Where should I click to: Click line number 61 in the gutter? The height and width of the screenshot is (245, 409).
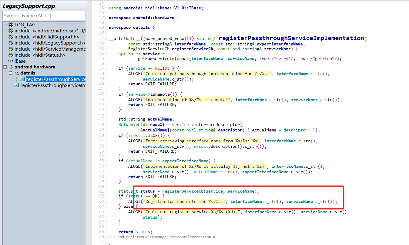click(x=102, y=191)
